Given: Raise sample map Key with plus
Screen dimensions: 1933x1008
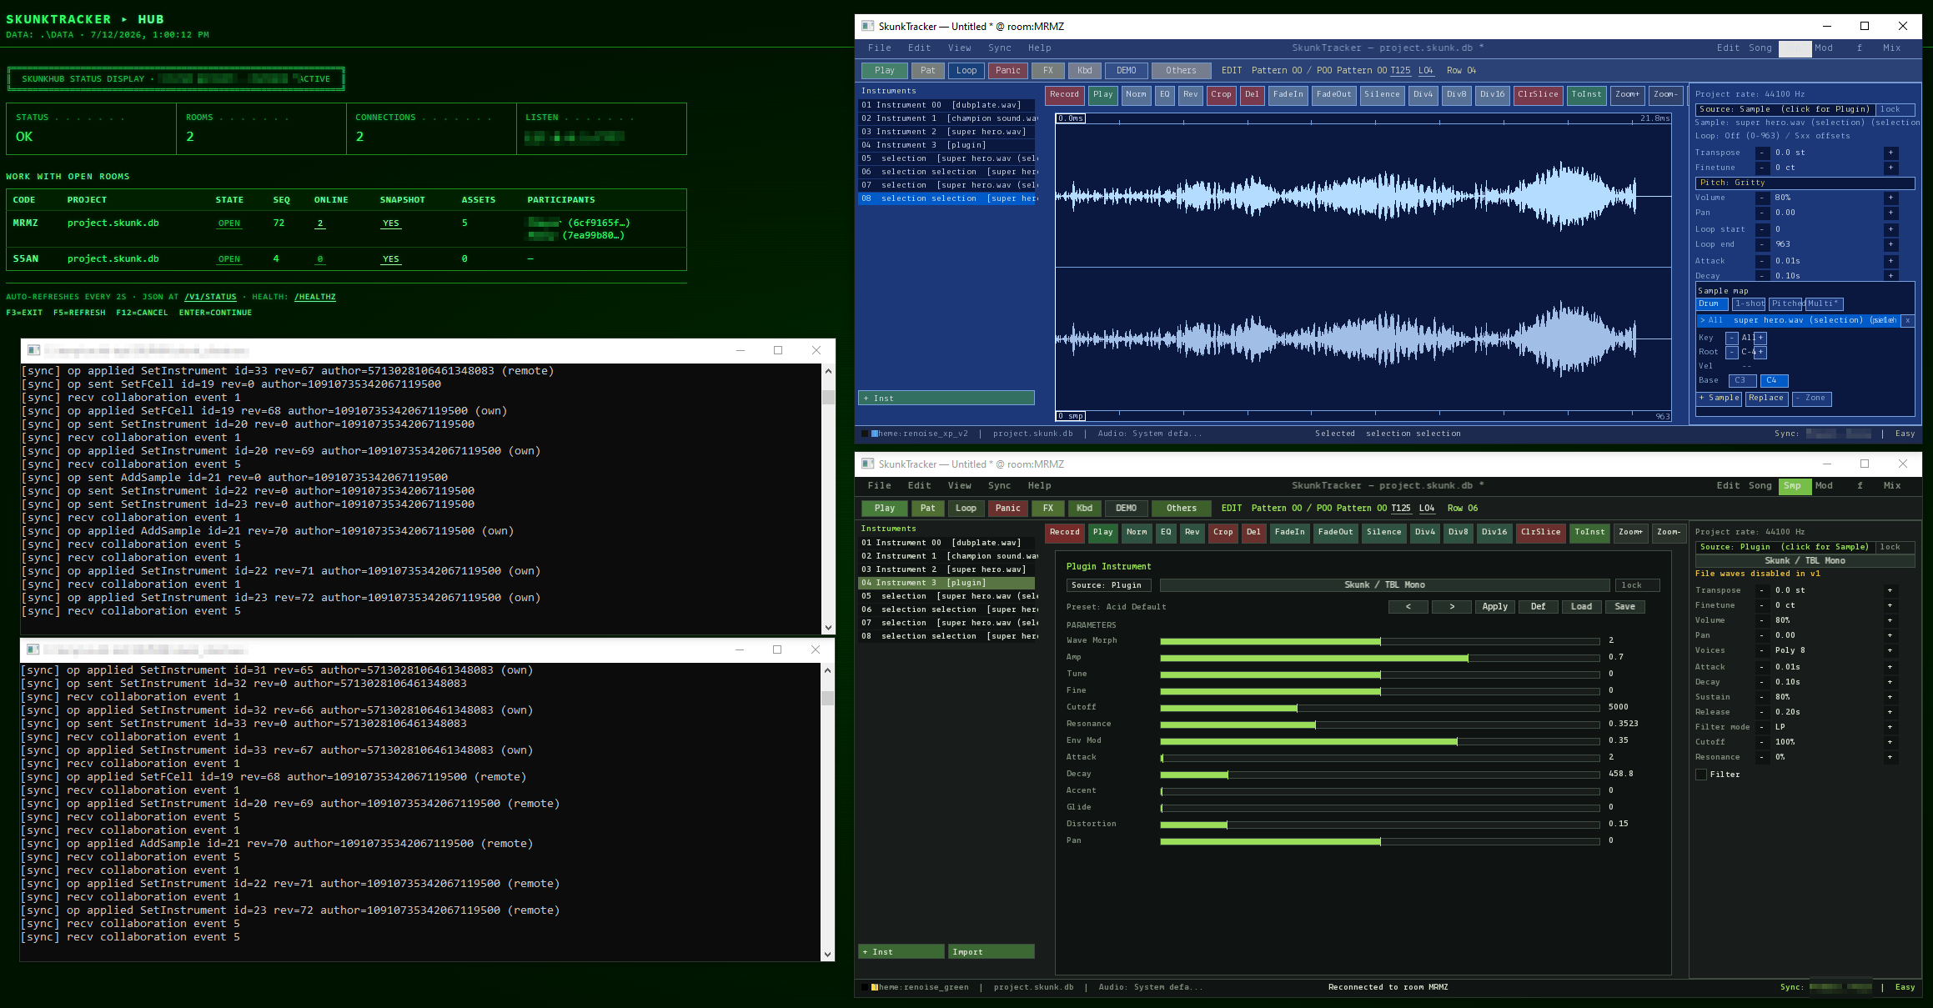Looking at the screenshot, I should tap(1760, 338).
